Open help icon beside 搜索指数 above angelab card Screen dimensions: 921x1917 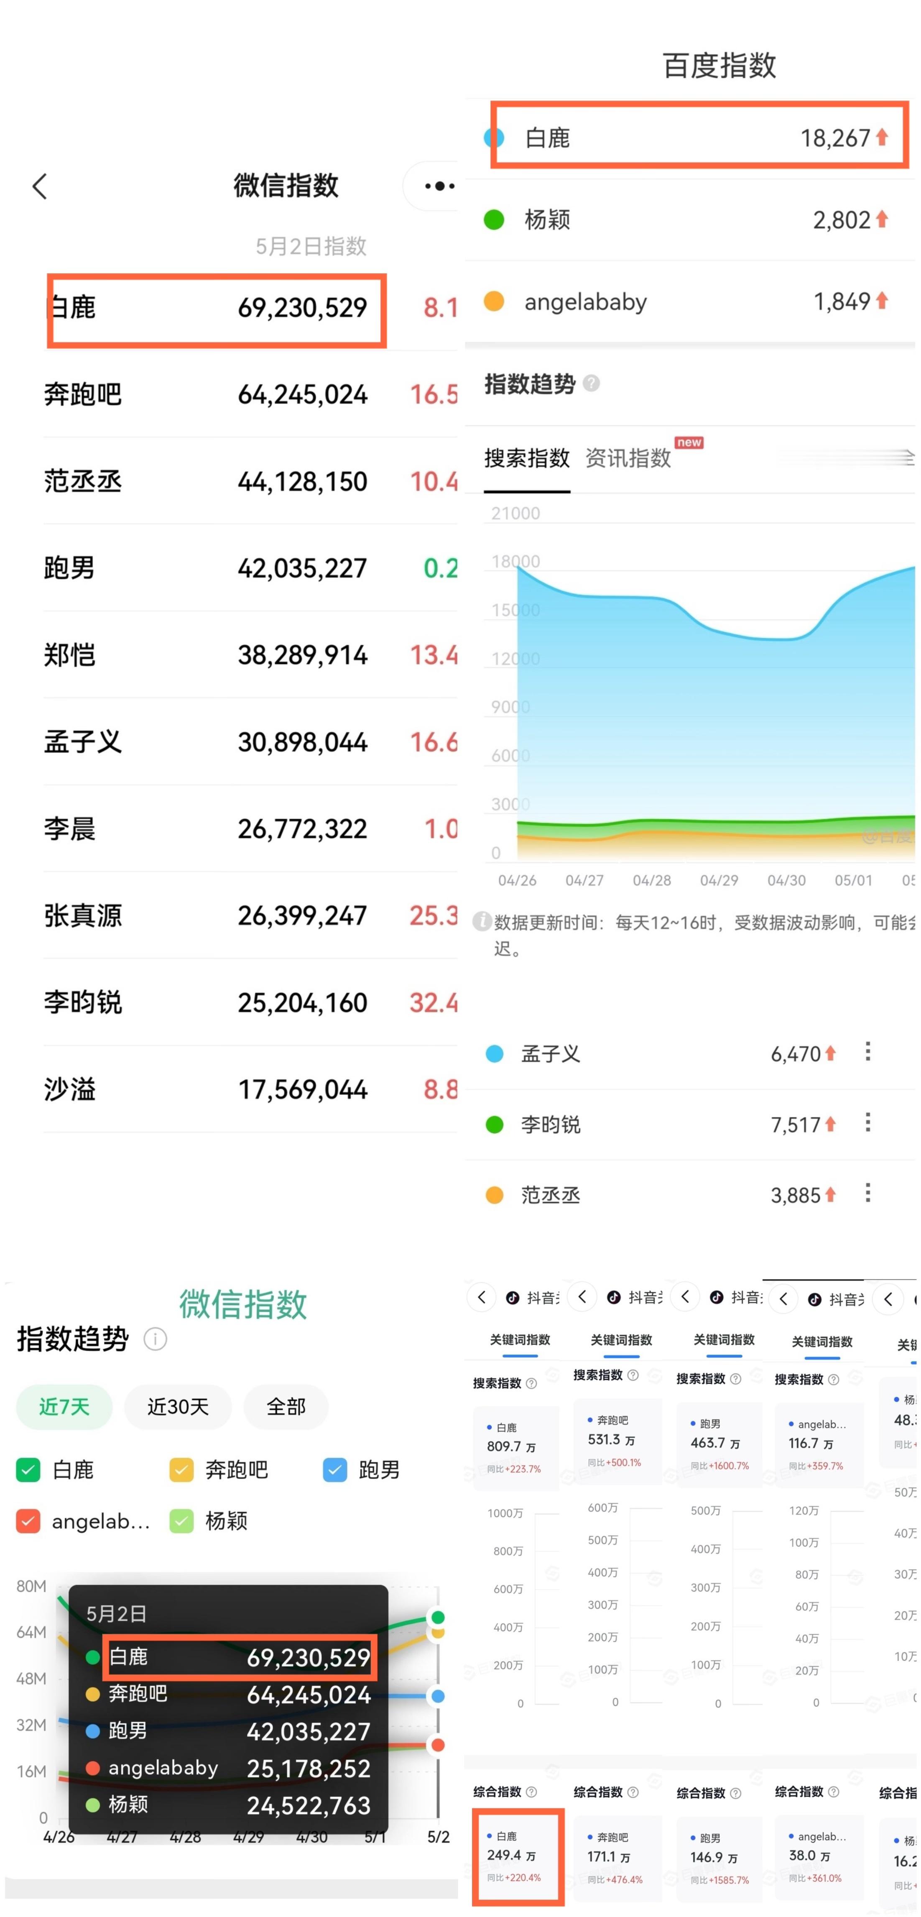tap(834, 1380)
